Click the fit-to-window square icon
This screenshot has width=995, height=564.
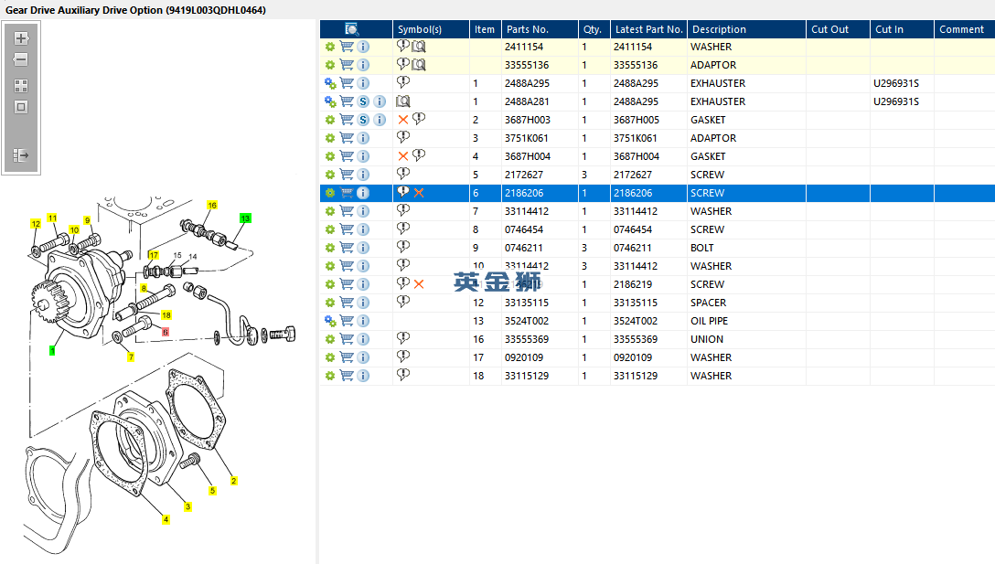(x=21, y=107)
